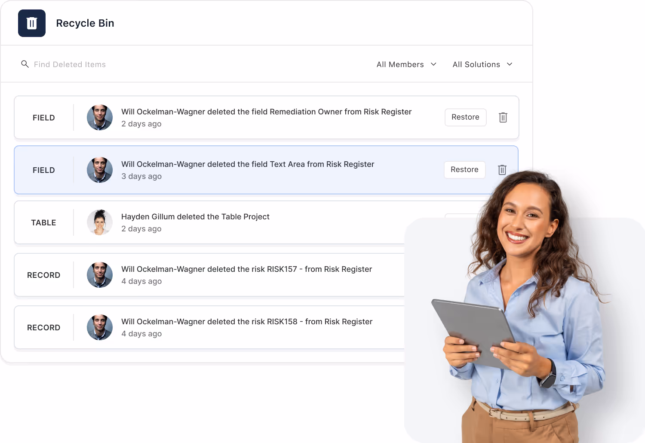Viewport: 645px width, 443px height.
Task: Permanently delete Remediation Owner field via trash icon
Action: 503,117
